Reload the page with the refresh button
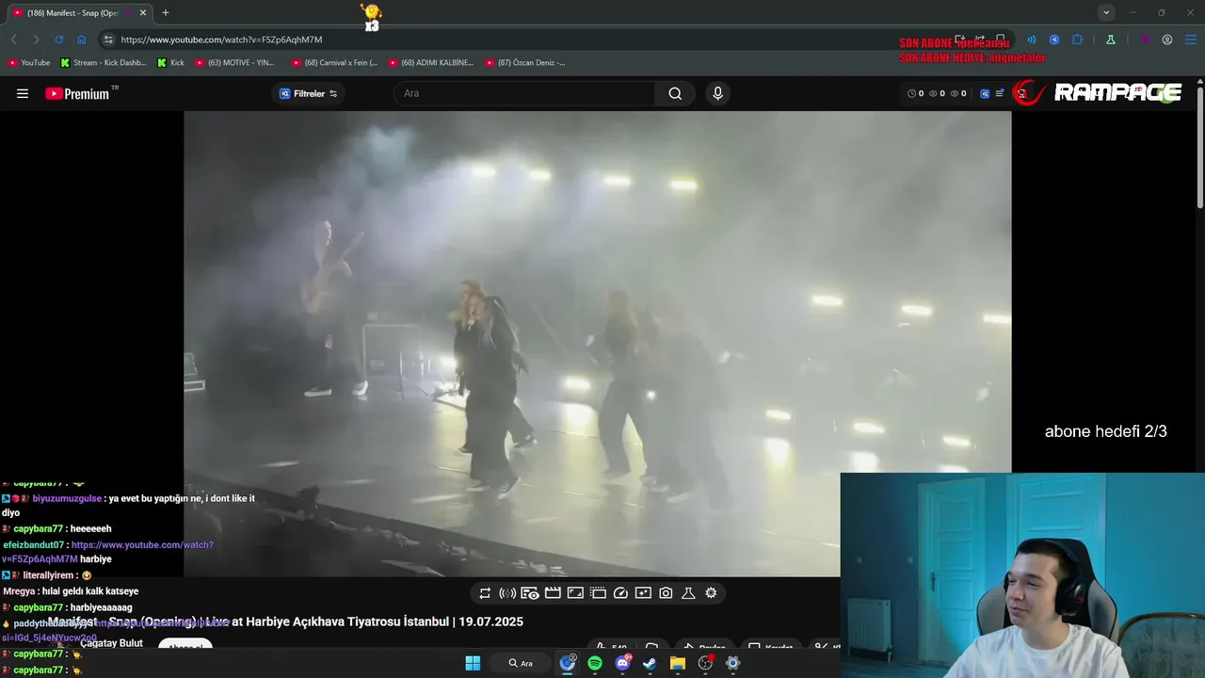This screenshot has width=1205, height=678. 58,40
